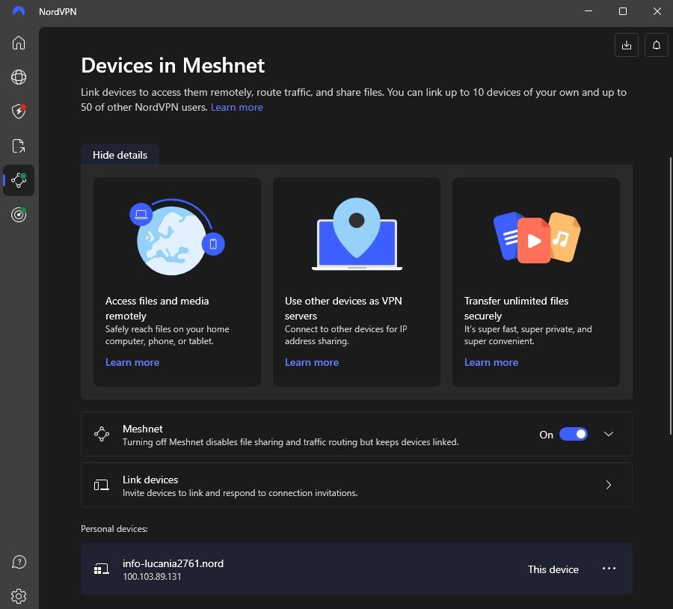Click the device icon beside info-lucania2761.nord
The image size is (673, 609).
pyautogui.click(x=102, y=569)
